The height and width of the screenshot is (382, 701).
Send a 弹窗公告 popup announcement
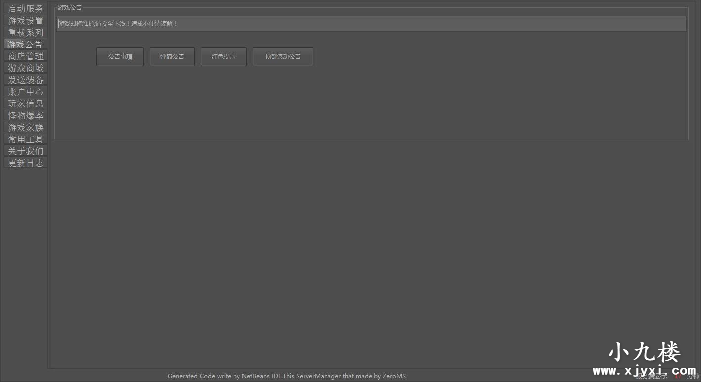tap(172, 56)
